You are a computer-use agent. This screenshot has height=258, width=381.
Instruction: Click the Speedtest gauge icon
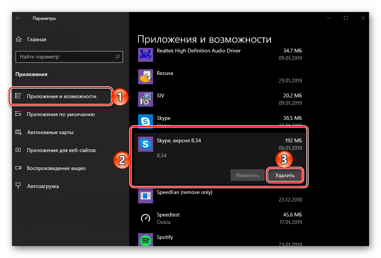click(x=146, y=218)
